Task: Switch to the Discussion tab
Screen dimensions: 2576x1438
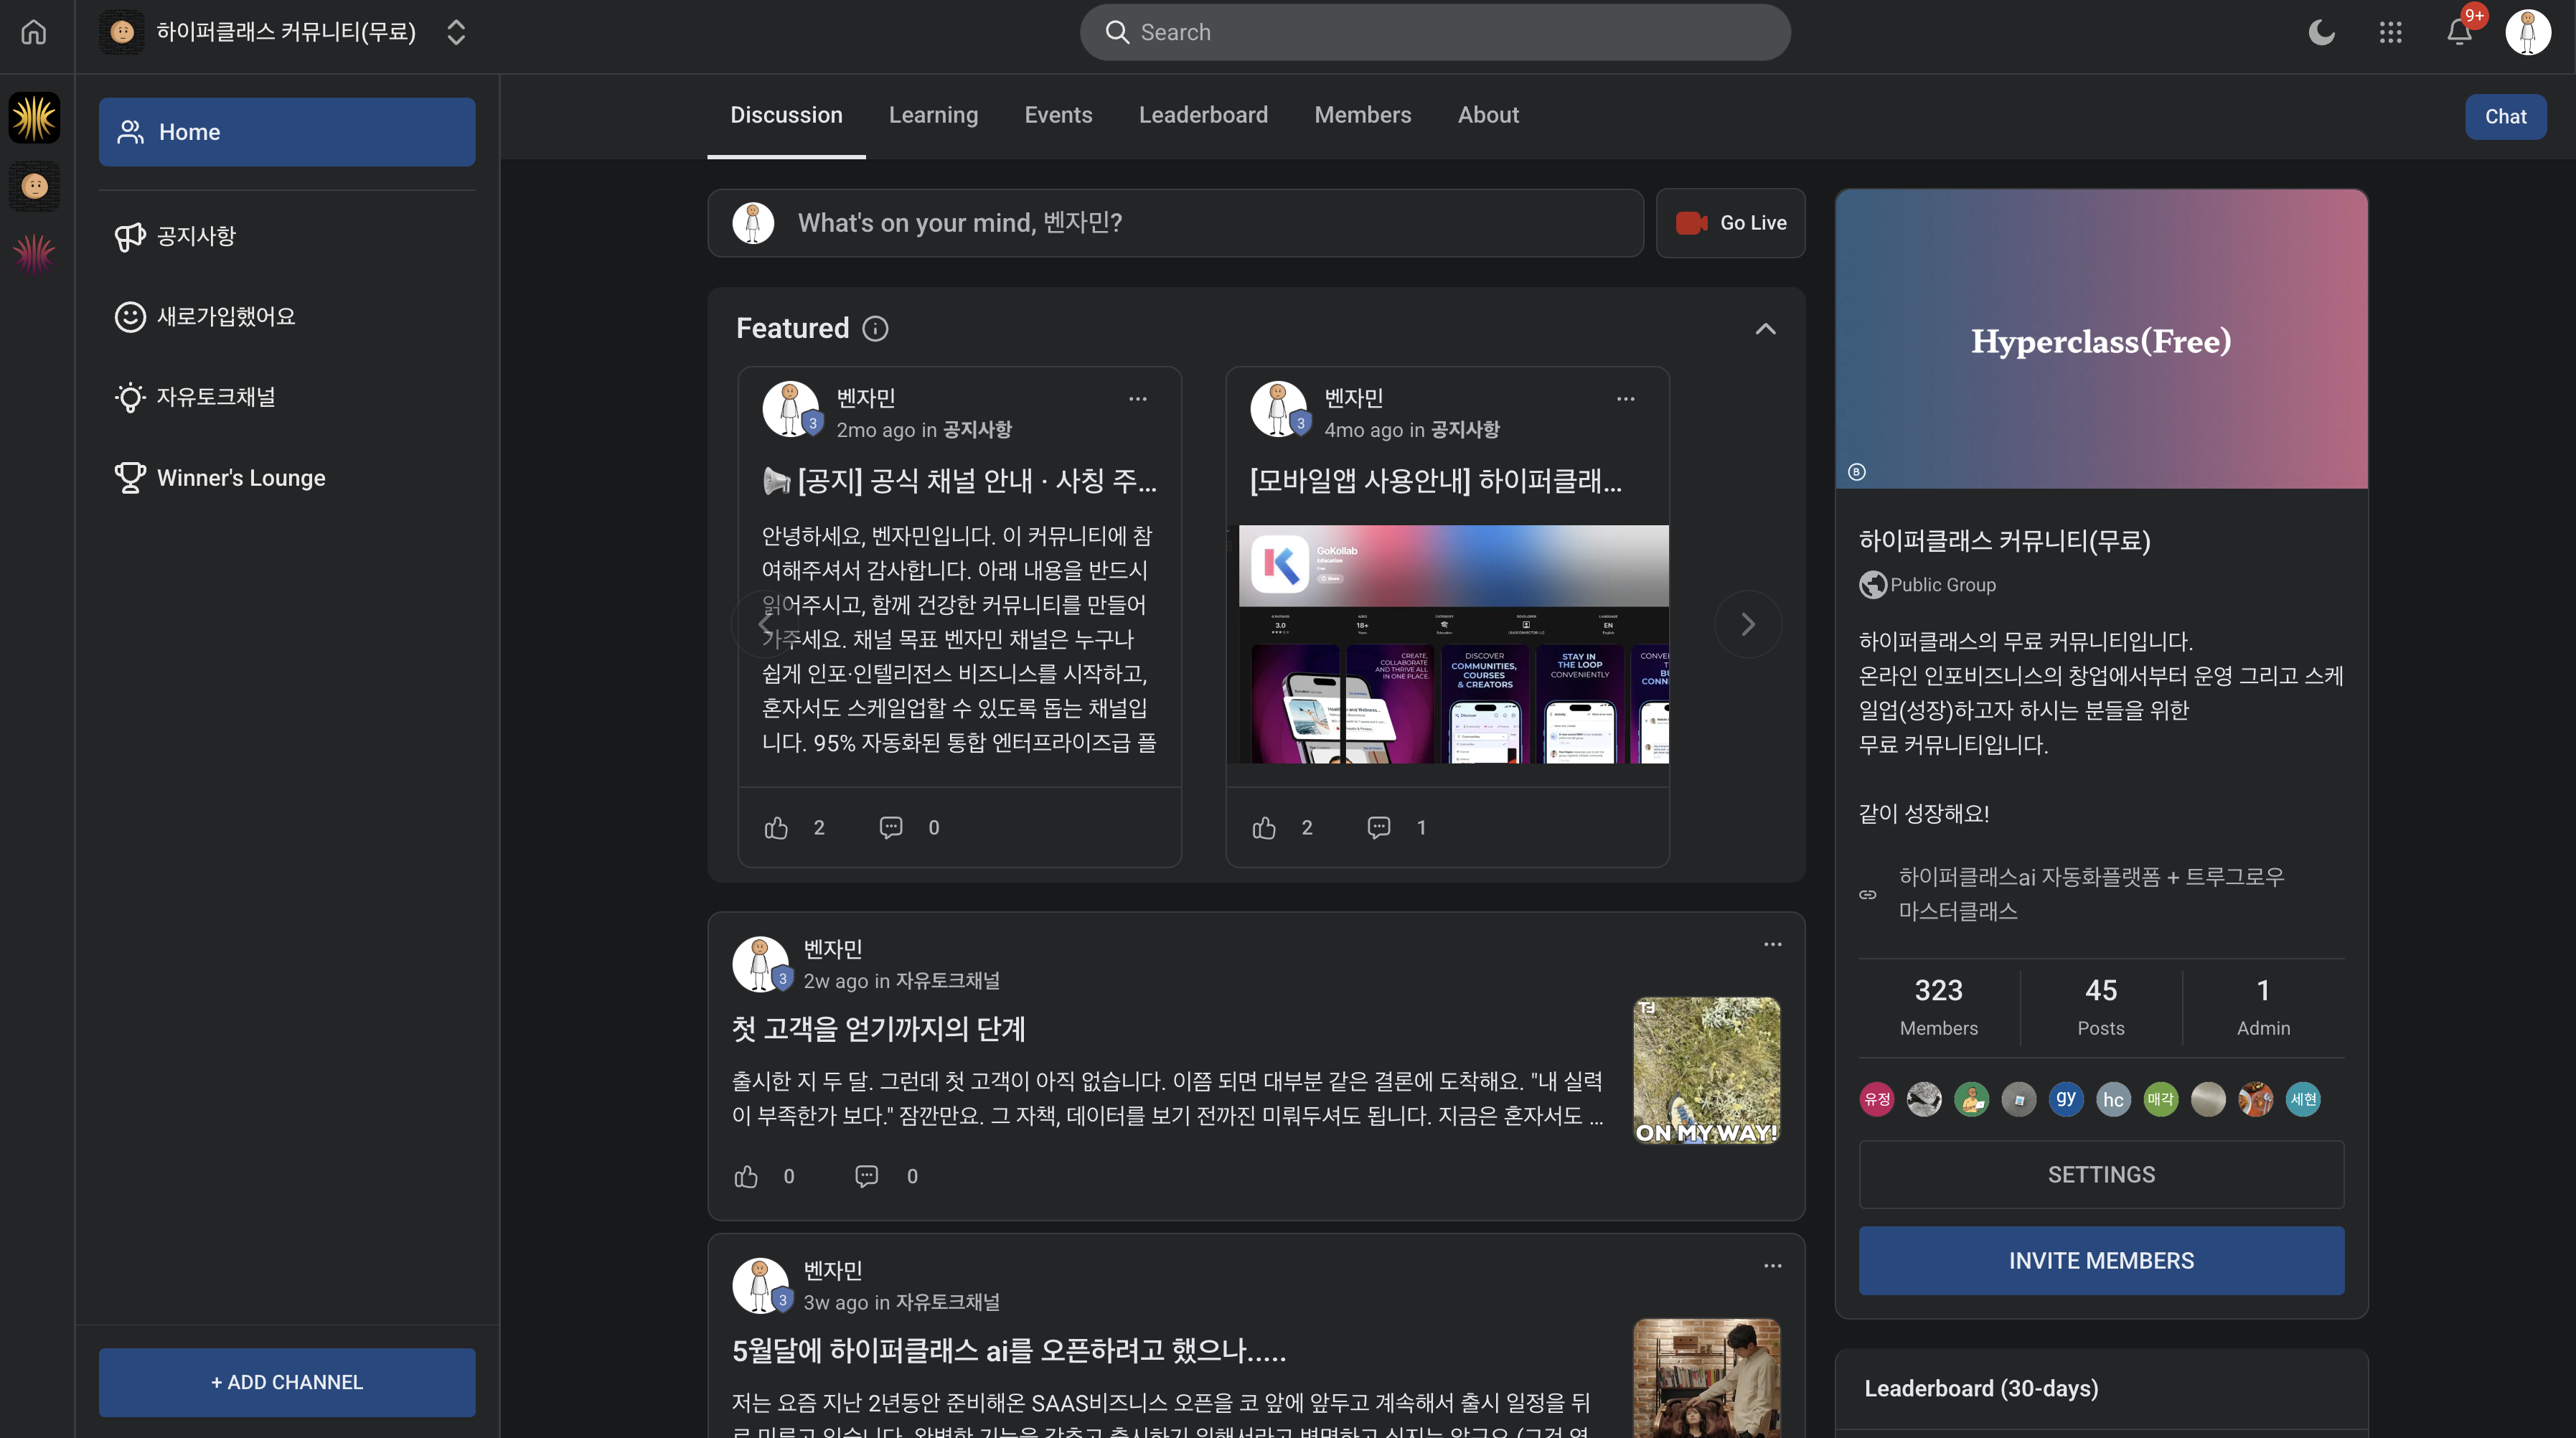Action: (x=786, y=115)
